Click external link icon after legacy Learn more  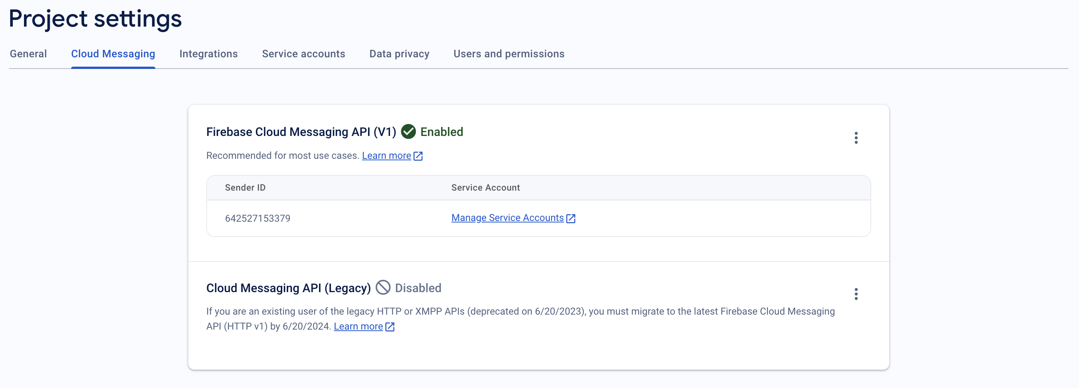point(389,327)
